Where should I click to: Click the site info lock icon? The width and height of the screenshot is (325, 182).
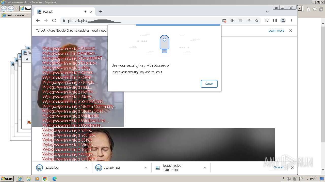point(64,21)
